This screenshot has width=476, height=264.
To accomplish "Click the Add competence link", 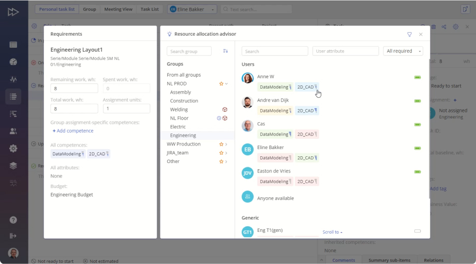I will tap(73, 130).
